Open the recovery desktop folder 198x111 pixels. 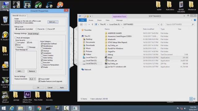click(49, 96)
